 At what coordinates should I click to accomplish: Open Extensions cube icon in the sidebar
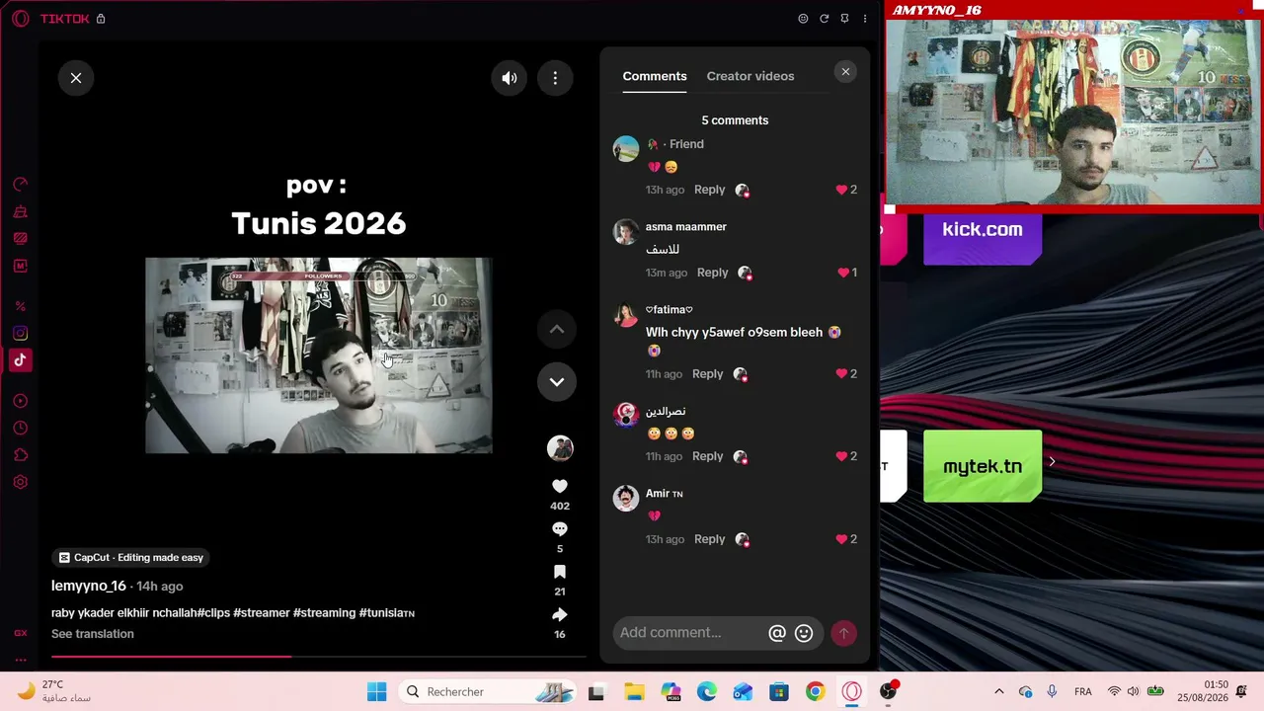tap(20, 455)
